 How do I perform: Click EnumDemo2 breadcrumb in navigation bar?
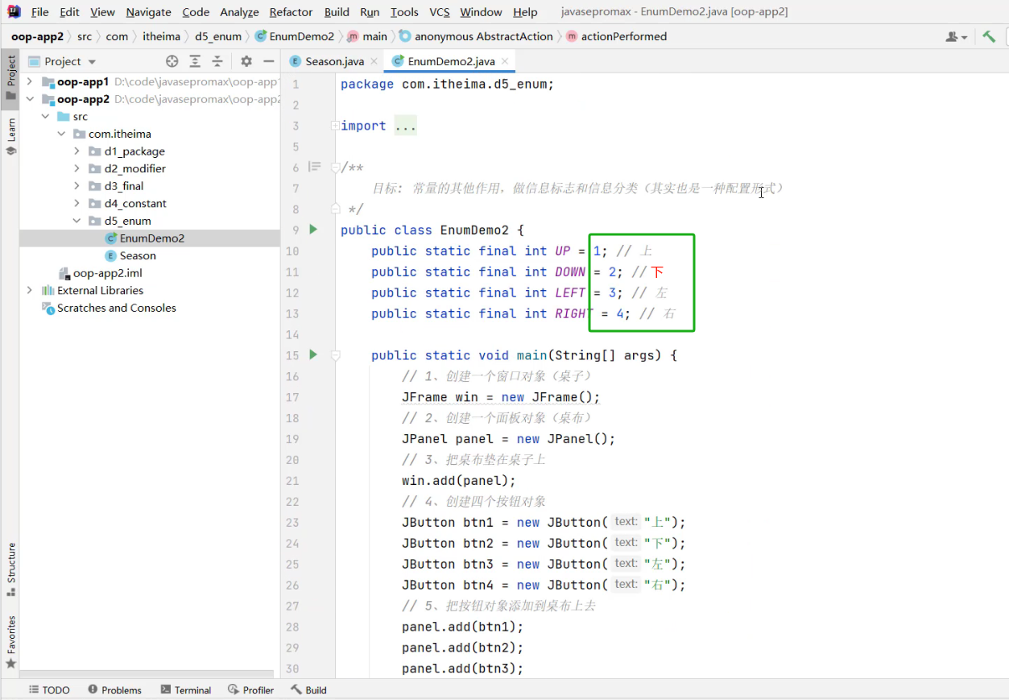coord(294,36)
